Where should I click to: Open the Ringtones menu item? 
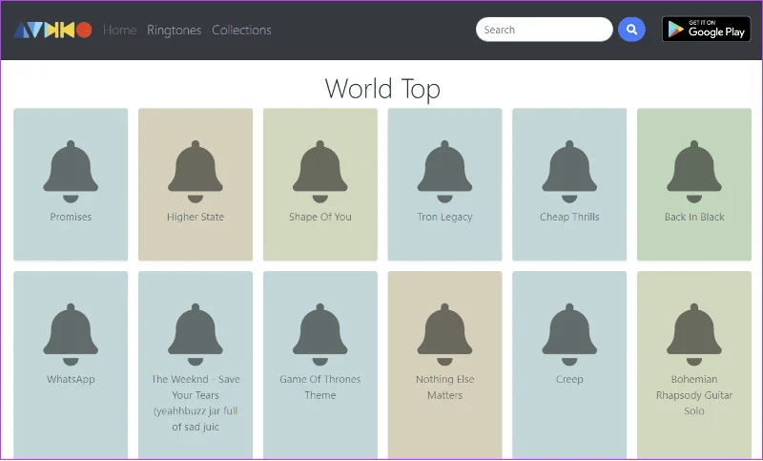pyautogui.click(x=175, y=31)
